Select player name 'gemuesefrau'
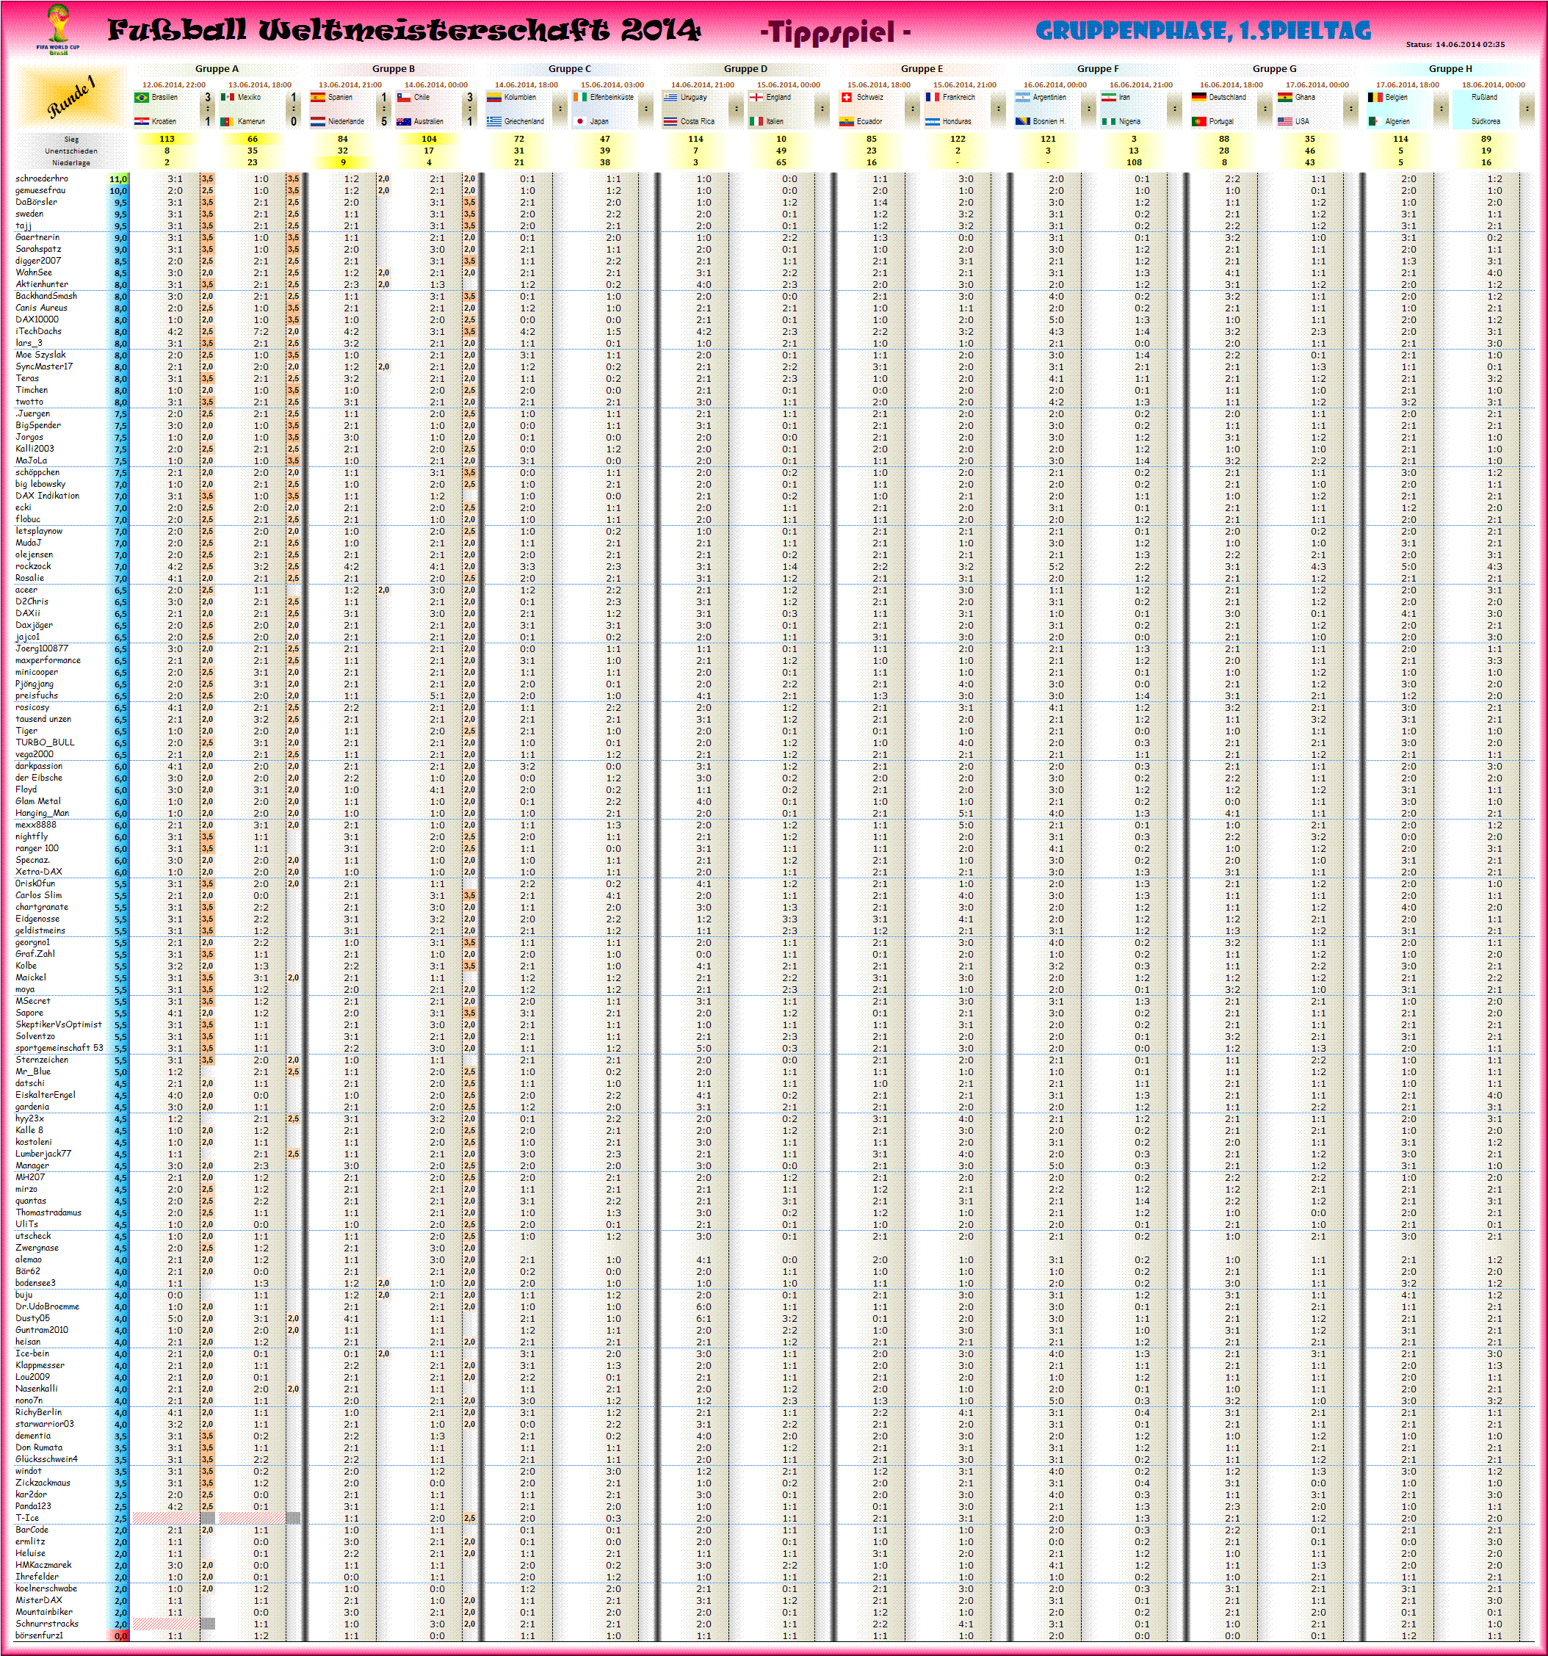This screenshot has width=1548, height=1656. (40, 190)
